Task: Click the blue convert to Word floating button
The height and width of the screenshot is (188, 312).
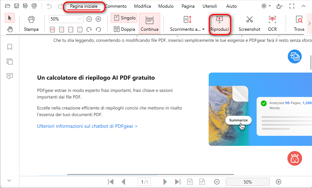Action: point(295,56)
